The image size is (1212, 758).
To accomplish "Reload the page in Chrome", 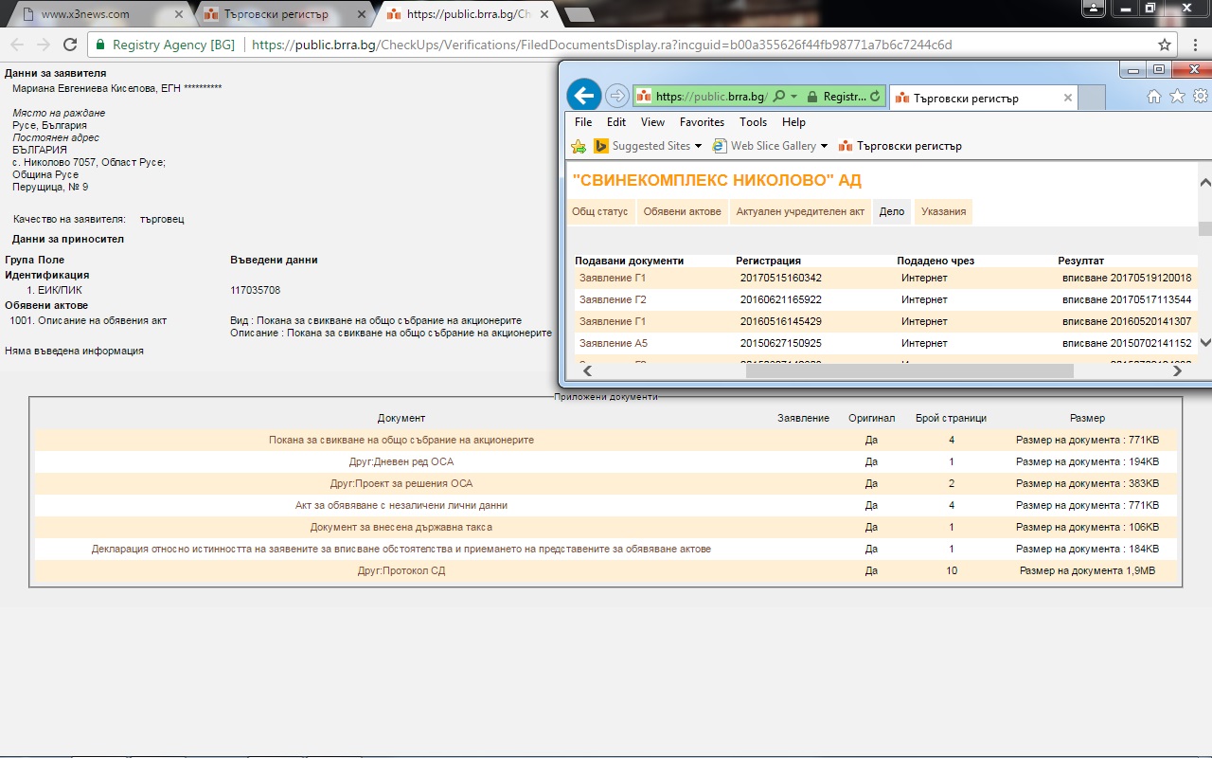I will [x=69, y=45].
